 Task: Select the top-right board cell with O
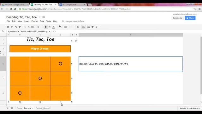point(60,64)
